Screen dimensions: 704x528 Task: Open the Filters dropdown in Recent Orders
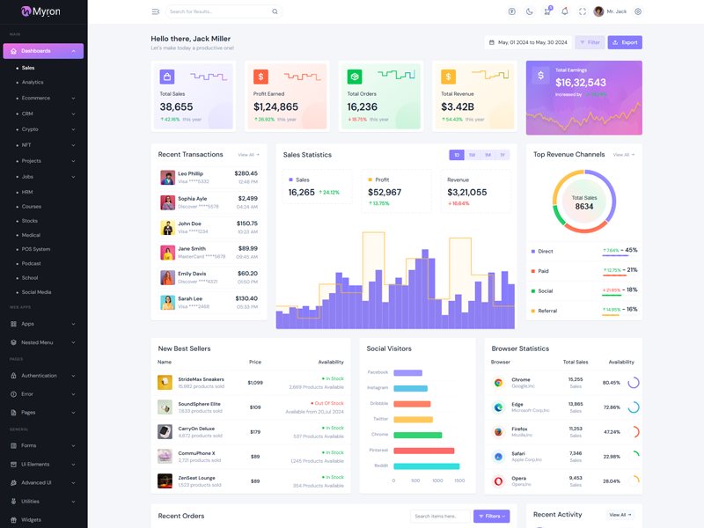tap(491, 516)
